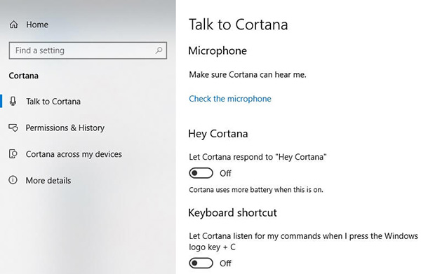Focus the Find a setting search box
Viewport: 421px width, 274px height.
click(88, 50)
